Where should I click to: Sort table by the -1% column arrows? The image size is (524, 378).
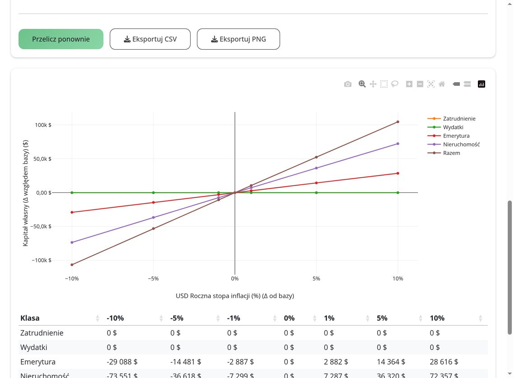(275, 318)
